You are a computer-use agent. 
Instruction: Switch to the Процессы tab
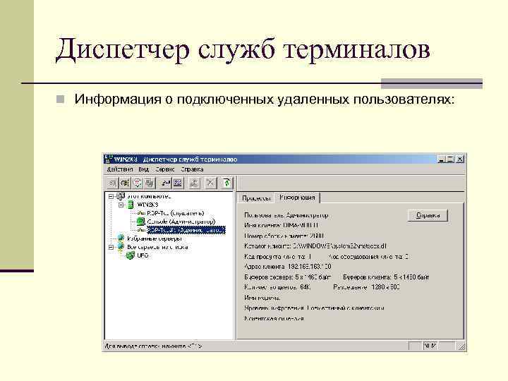click(256, 198)
